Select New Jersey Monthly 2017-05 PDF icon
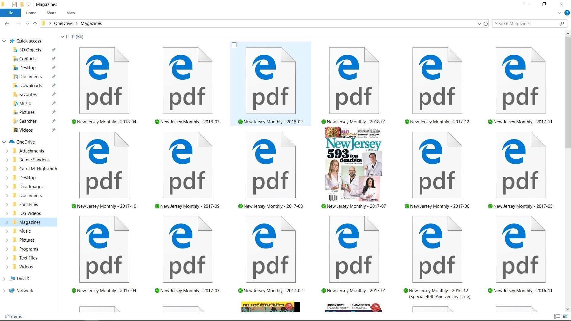Viewport: 571px width, 321px height. 520,165
